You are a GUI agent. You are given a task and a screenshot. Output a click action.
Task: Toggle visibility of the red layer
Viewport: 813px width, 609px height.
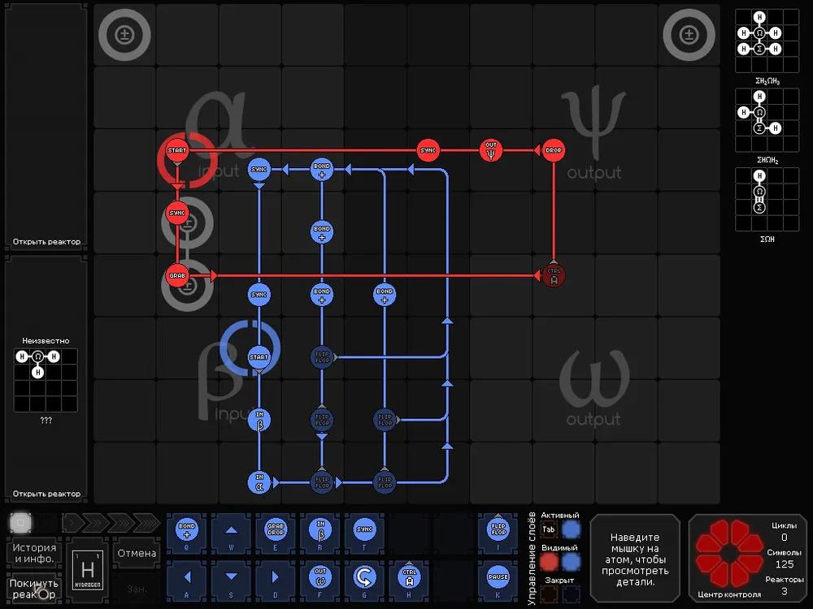(x=549, y=562)
